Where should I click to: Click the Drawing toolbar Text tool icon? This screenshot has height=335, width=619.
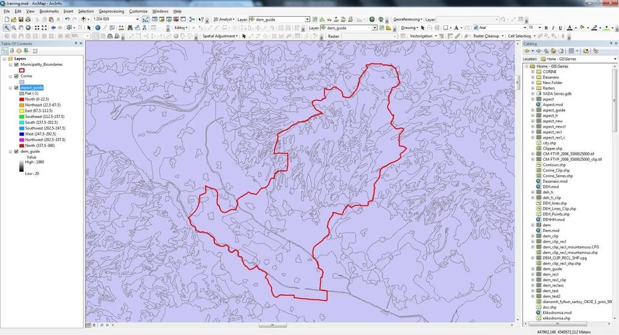pyautogui.click(x=456, y=28)
